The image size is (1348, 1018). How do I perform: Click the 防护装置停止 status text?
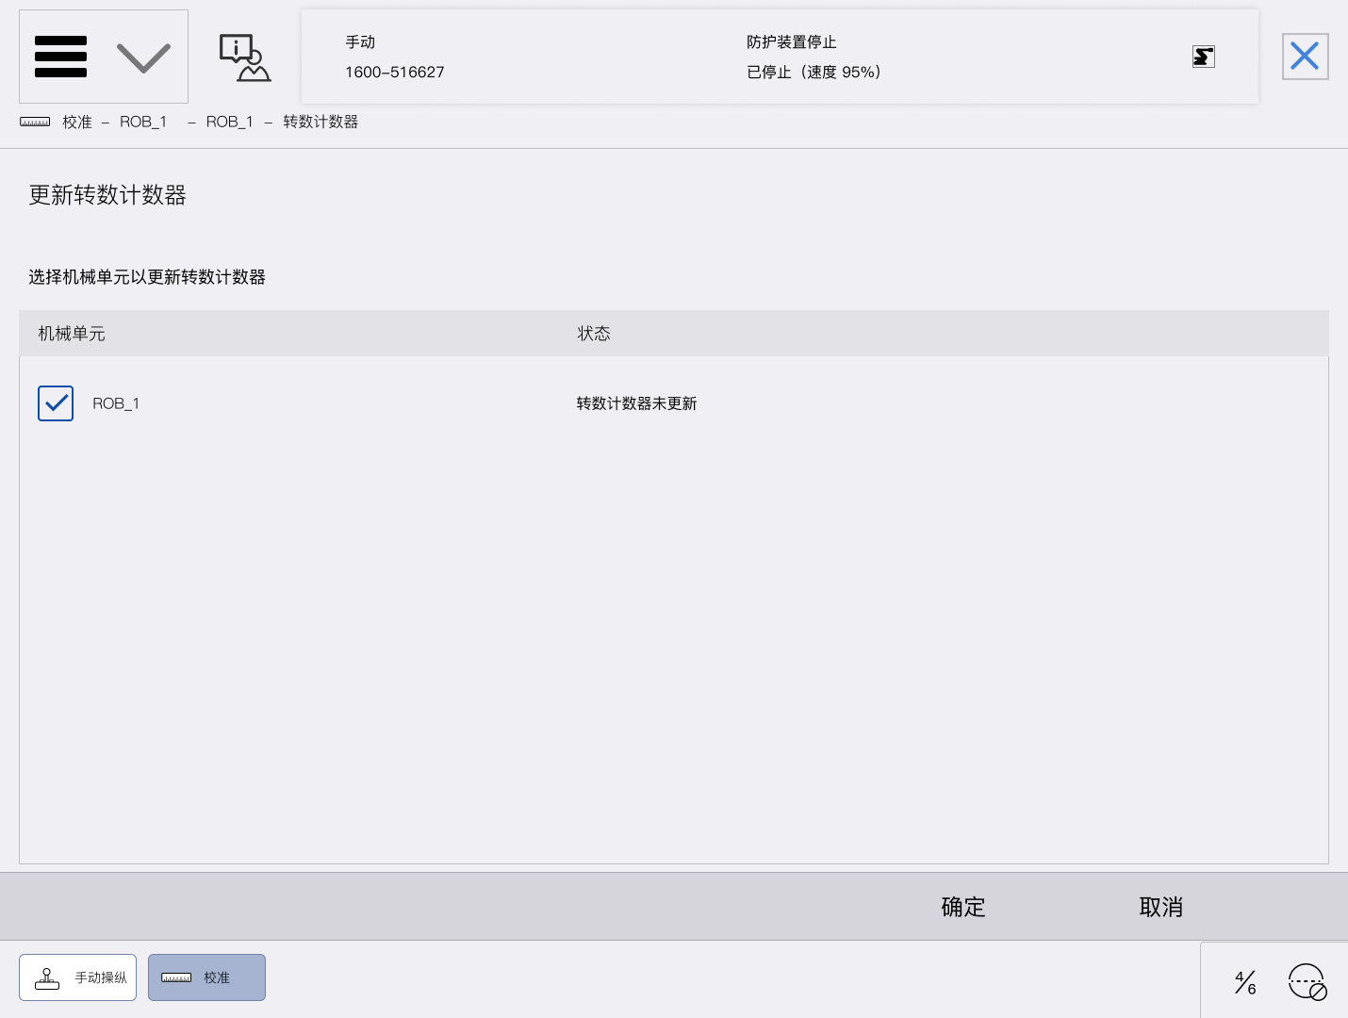pyautogui.click(x=791, y=42)
